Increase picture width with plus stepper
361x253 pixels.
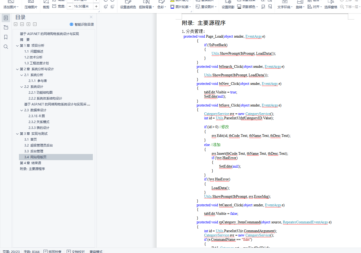point(96,6)
